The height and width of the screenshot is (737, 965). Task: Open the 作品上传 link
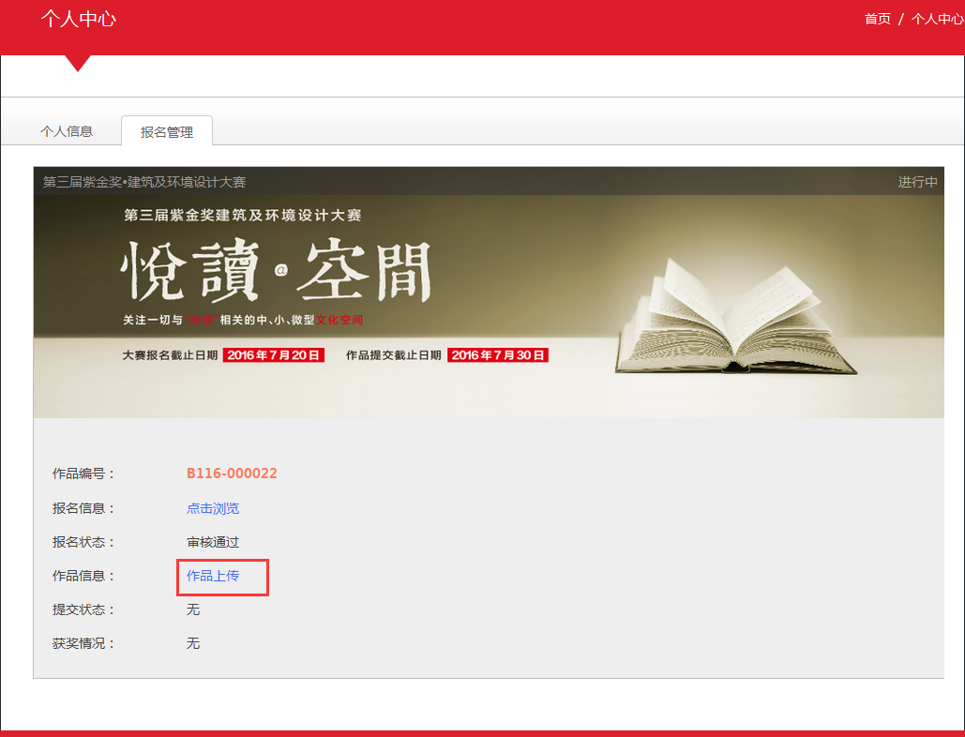point(213,576)
